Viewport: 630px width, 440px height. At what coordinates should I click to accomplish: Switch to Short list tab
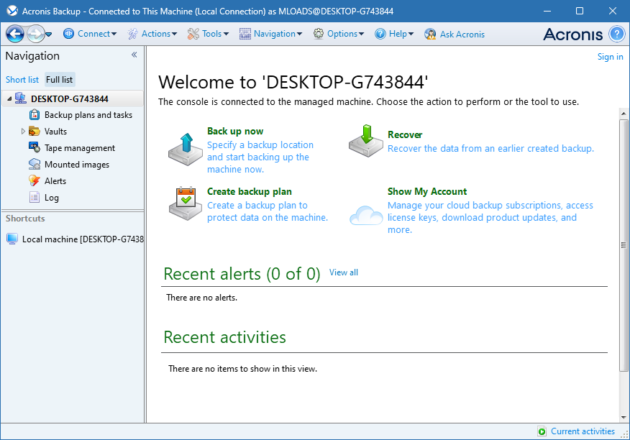(x=22, y=80)
